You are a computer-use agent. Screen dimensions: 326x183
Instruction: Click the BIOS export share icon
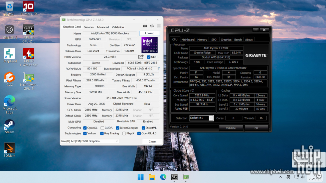pos(141,57)
